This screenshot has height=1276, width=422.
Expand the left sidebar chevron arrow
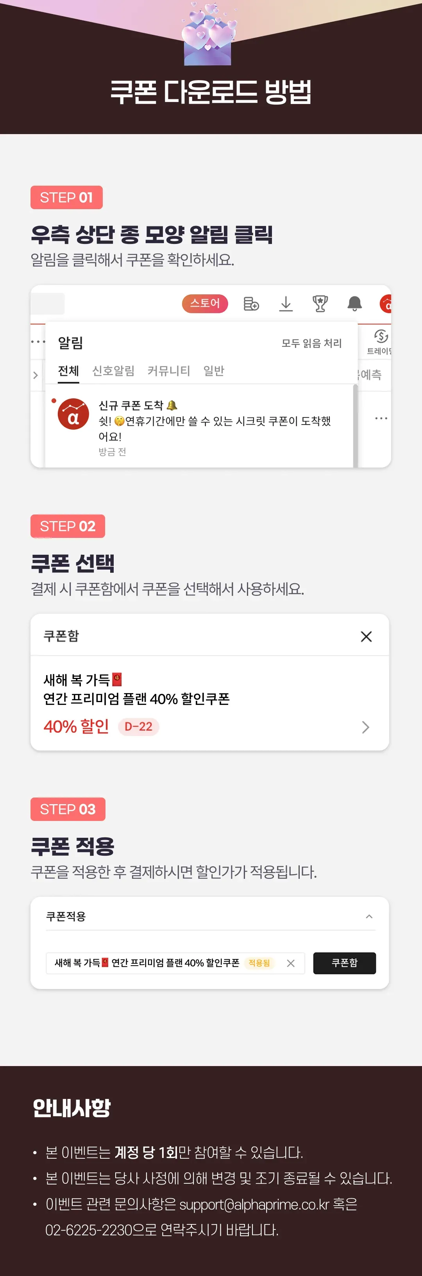(36, 375)
